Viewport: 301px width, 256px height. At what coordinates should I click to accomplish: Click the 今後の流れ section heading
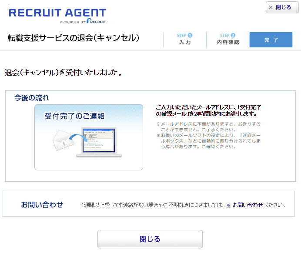click(32, 97)
